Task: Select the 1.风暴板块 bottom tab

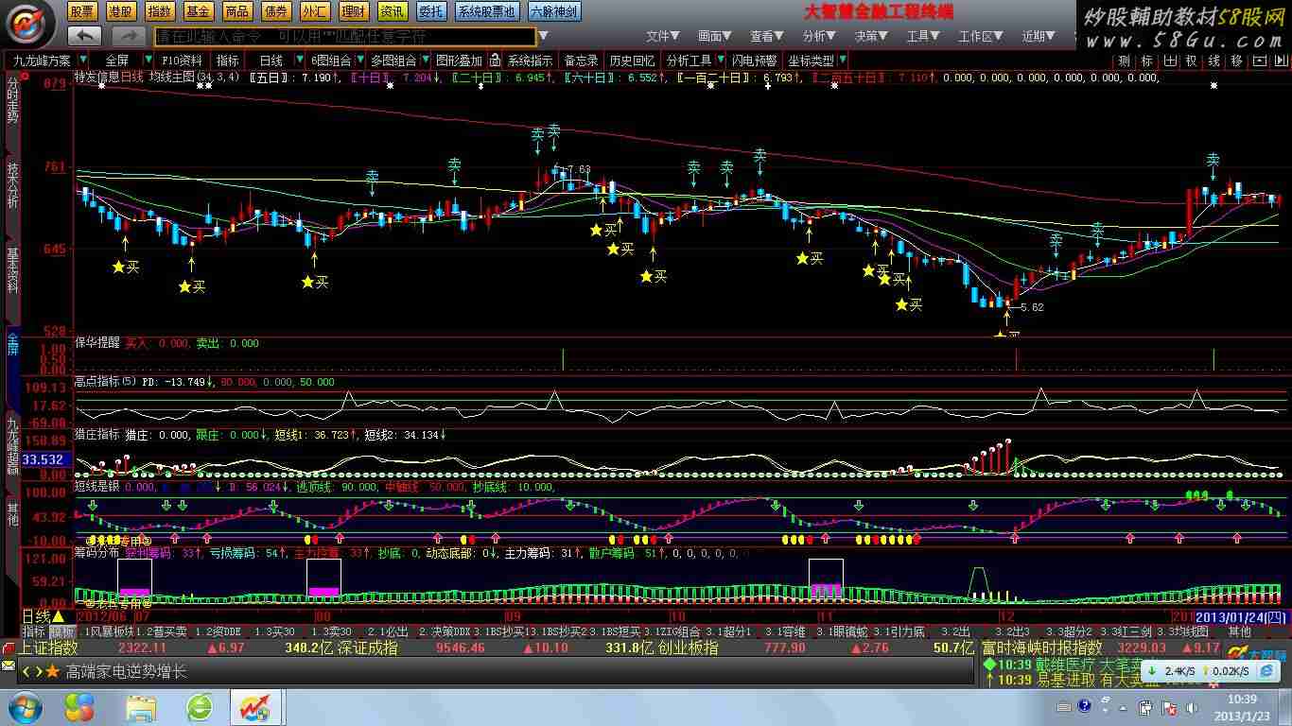Action: (109, 631)
